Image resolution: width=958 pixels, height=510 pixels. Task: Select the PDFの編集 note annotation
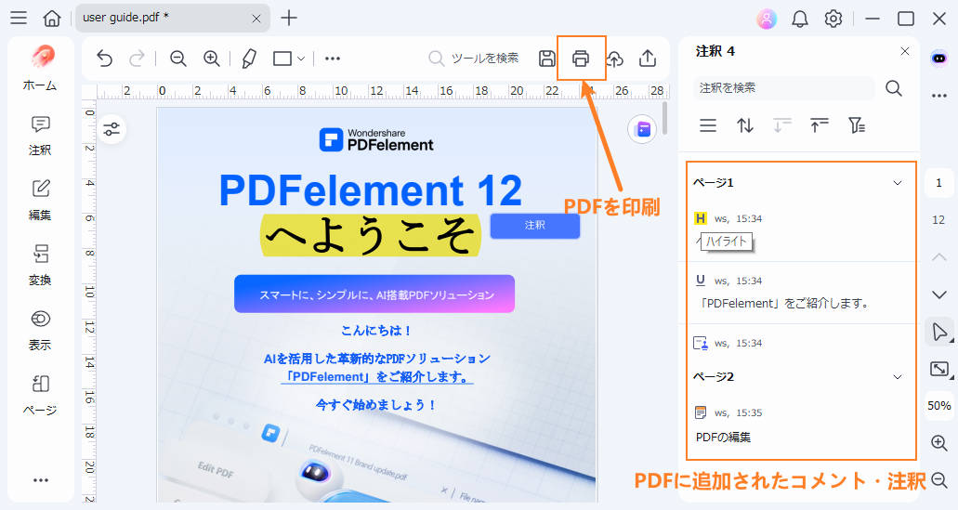pyautogui.click(x=800, y=425)
